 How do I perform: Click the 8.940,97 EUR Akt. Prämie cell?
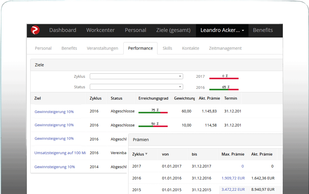[x=263, y=189]
